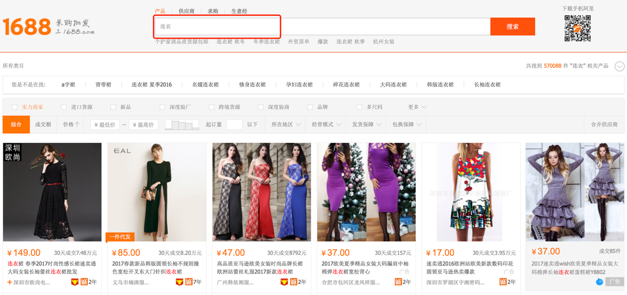This screenshot has height=295, width=627.
Task: Switch to the 求购 tab
Action: point(213,11)
